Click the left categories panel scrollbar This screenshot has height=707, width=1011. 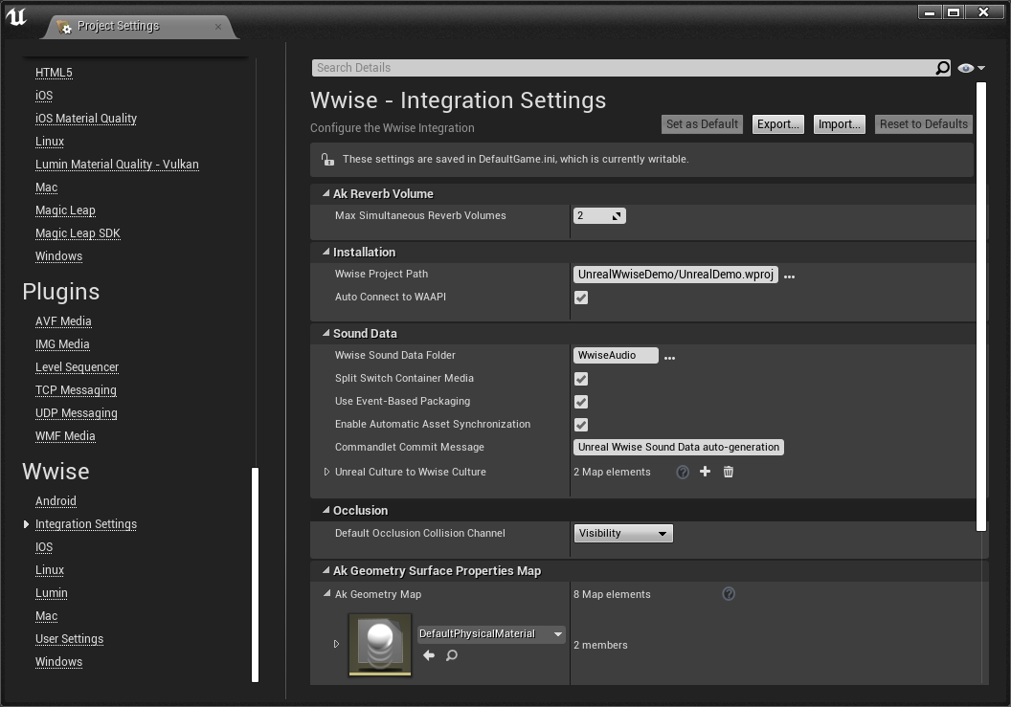pyautogui.click(x=255, y=574)
